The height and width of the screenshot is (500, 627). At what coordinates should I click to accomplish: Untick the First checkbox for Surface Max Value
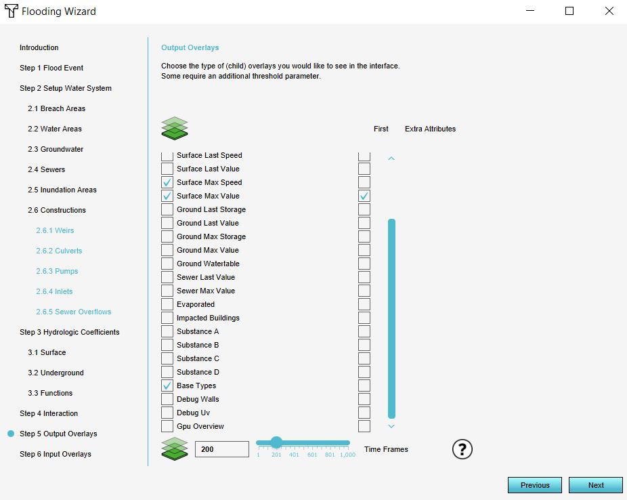pos(364,196)
